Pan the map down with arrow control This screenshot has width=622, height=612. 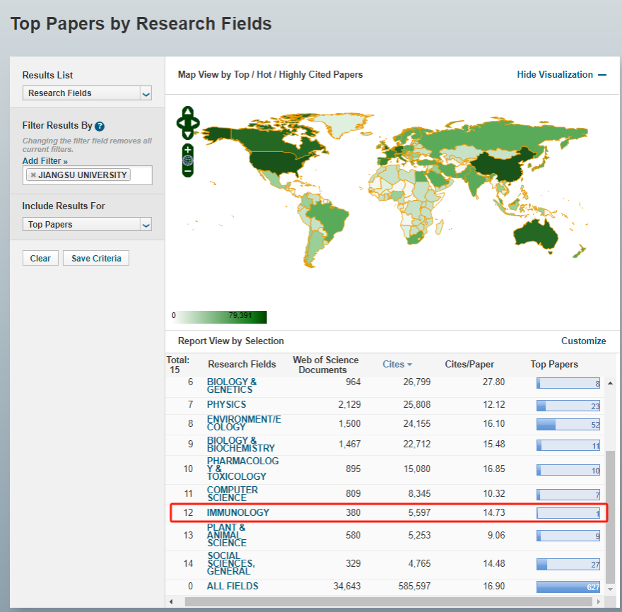(x=187, y=134)
